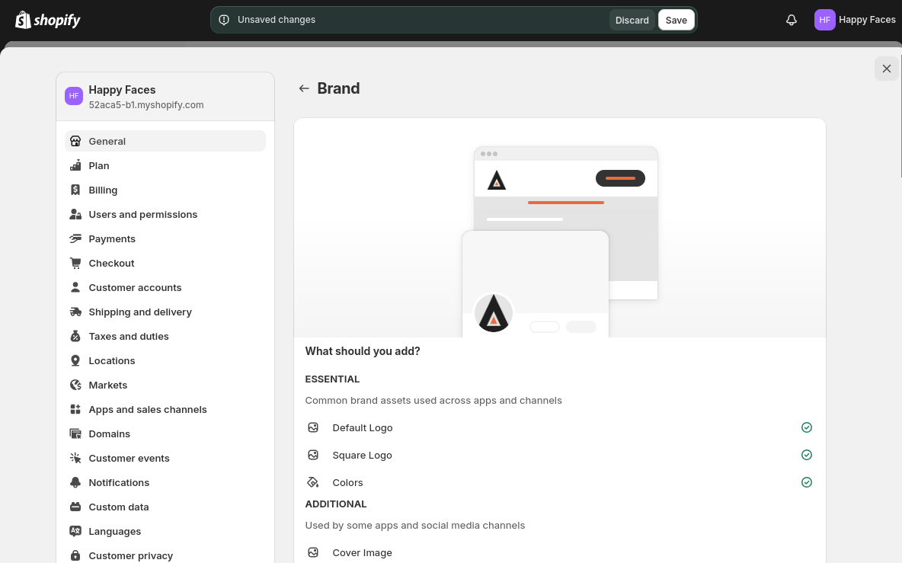Save the unsaved changes
This screenshot has height=563, width=902.
[676, 20]
